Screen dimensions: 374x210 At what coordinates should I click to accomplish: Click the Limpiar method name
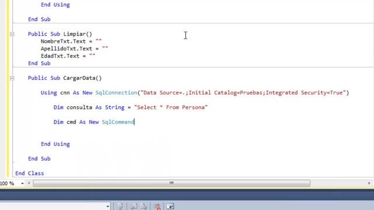click(x=74, y=34)
